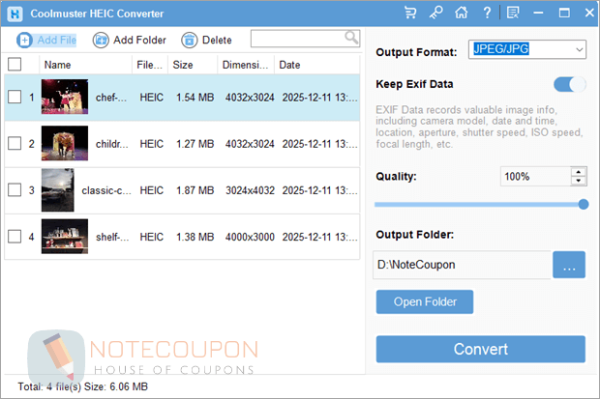The height and width of the screenshot is (399, 600).
Task: Sort by the File type column header
Action: 150,65
